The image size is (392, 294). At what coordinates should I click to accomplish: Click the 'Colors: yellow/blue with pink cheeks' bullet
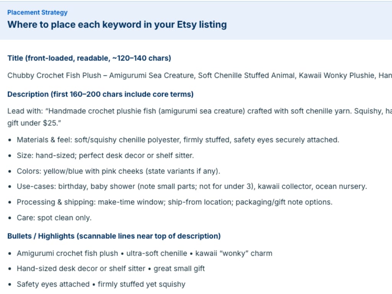[x=118, y=171]
